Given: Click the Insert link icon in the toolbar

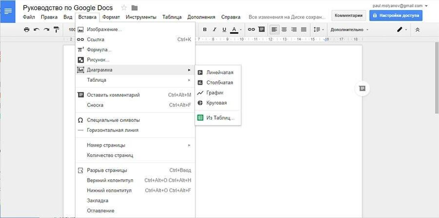Looking at the screenshot, I should coord(251,29).
